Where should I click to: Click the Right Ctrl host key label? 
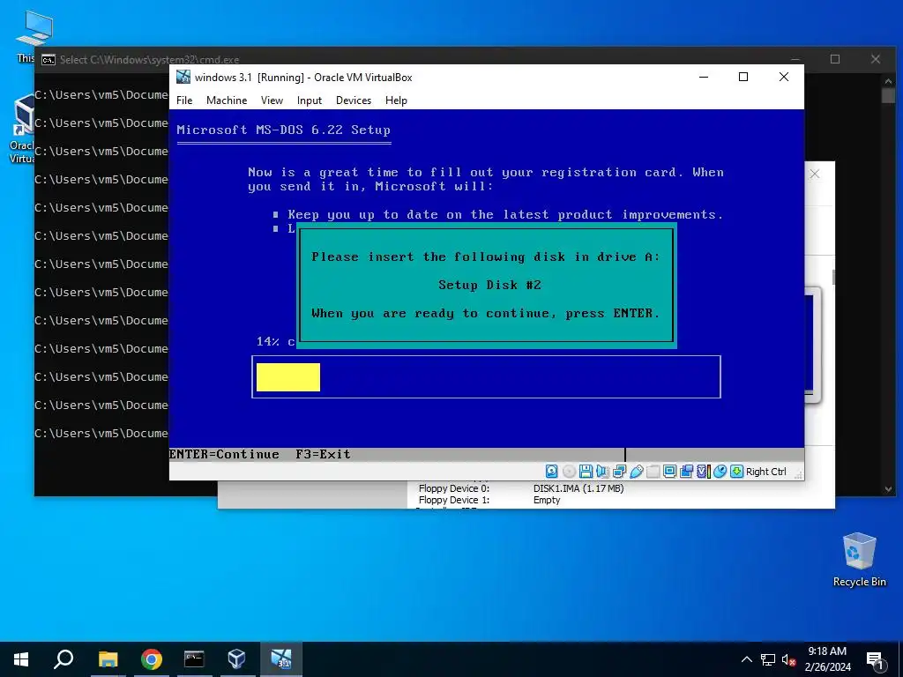(766, 472)
